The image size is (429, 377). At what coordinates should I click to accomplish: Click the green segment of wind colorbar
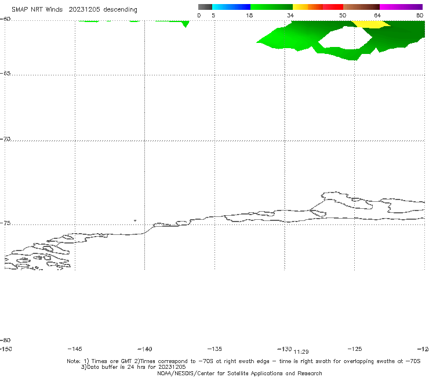tap(271, 7)
